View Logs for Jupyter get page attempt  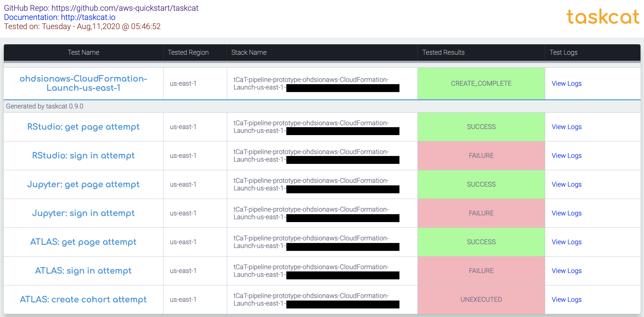[x=567, y=184]
